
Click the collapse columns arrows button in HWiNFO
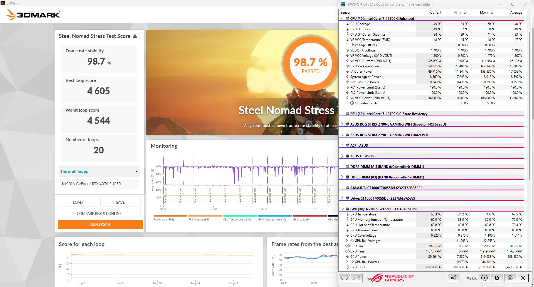click(357, 278)
